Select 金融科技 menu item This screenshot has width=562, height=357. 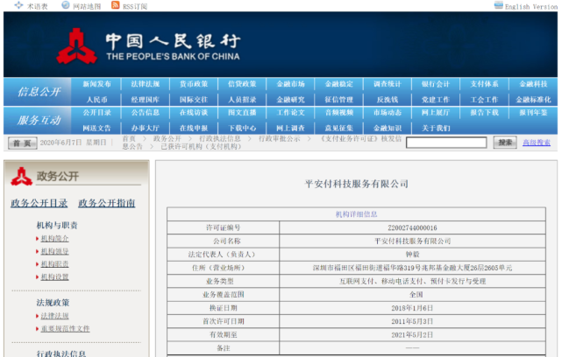tap(533, 84)
